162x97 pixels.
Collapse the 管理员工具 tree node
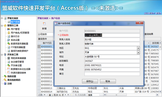[2, 25]
